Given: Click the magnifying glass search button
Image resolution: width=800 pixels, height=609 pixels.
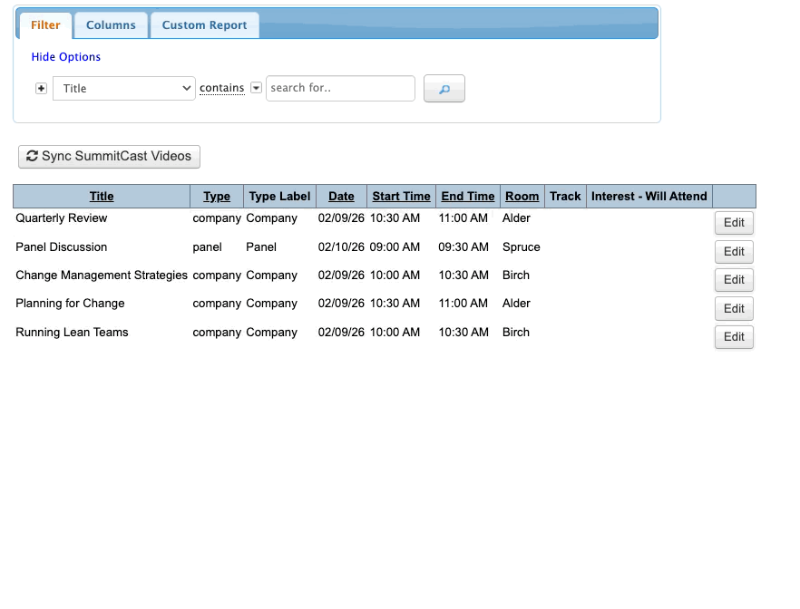Looking at the screenshot, I should [x=444, y=89].
